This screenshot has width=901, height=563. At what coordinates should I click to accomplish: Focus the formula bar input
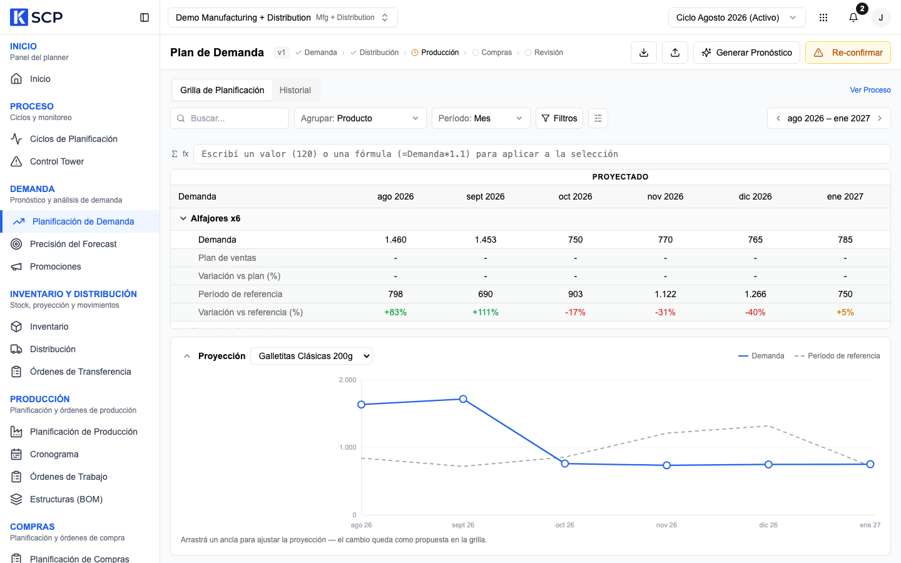[x=542, y=154]
